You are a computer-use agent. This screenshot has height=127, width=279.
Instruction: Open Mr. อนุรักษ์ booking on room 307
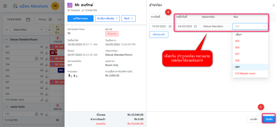coord(57,82)
